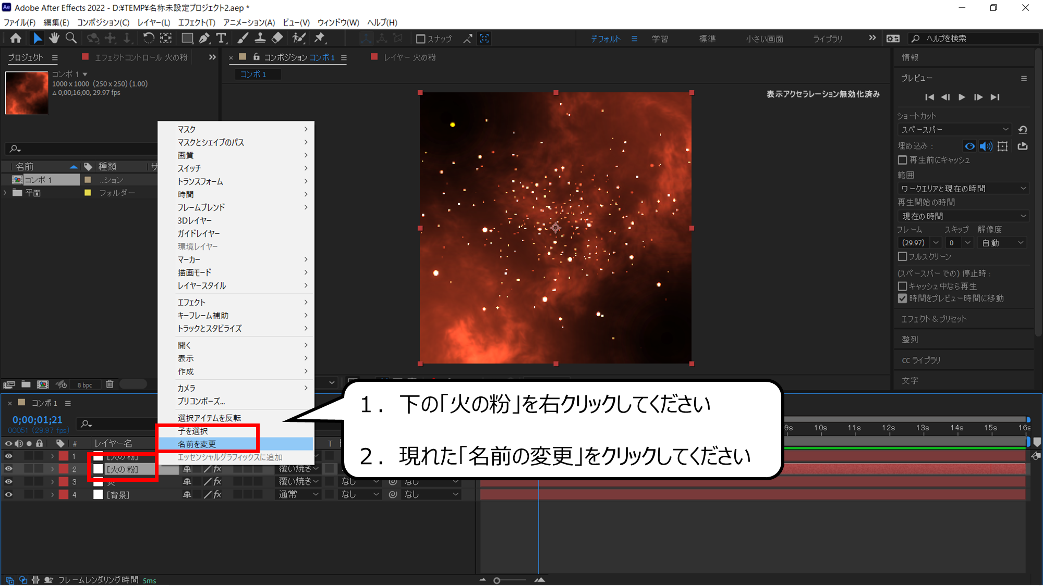The image size is (1043, 586).
Task: Open the 現在の時間 playback start dropdown
Action: [963, 216]
